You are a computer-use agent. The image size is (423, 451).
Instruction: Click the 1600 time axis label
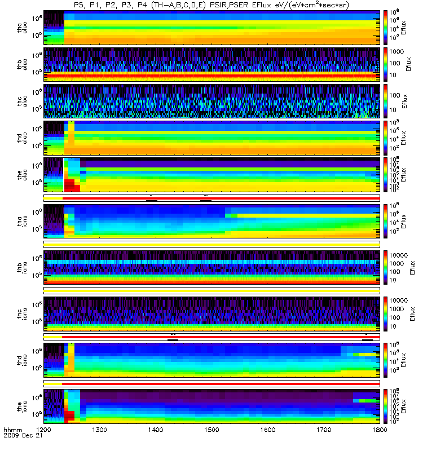pos(267,430)
